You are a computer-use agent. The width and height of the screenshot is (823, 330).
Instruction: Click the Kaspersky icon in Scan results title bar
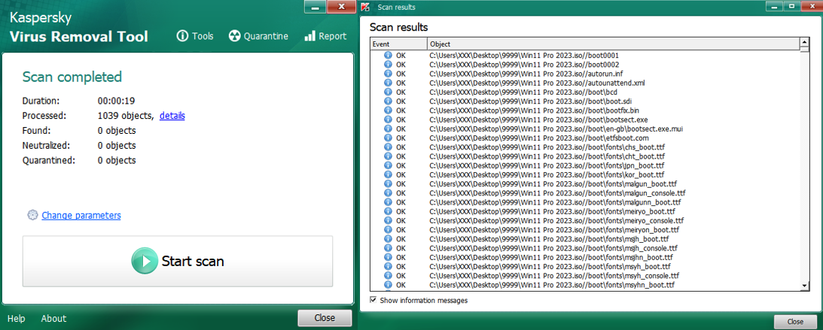click(366, 7)
